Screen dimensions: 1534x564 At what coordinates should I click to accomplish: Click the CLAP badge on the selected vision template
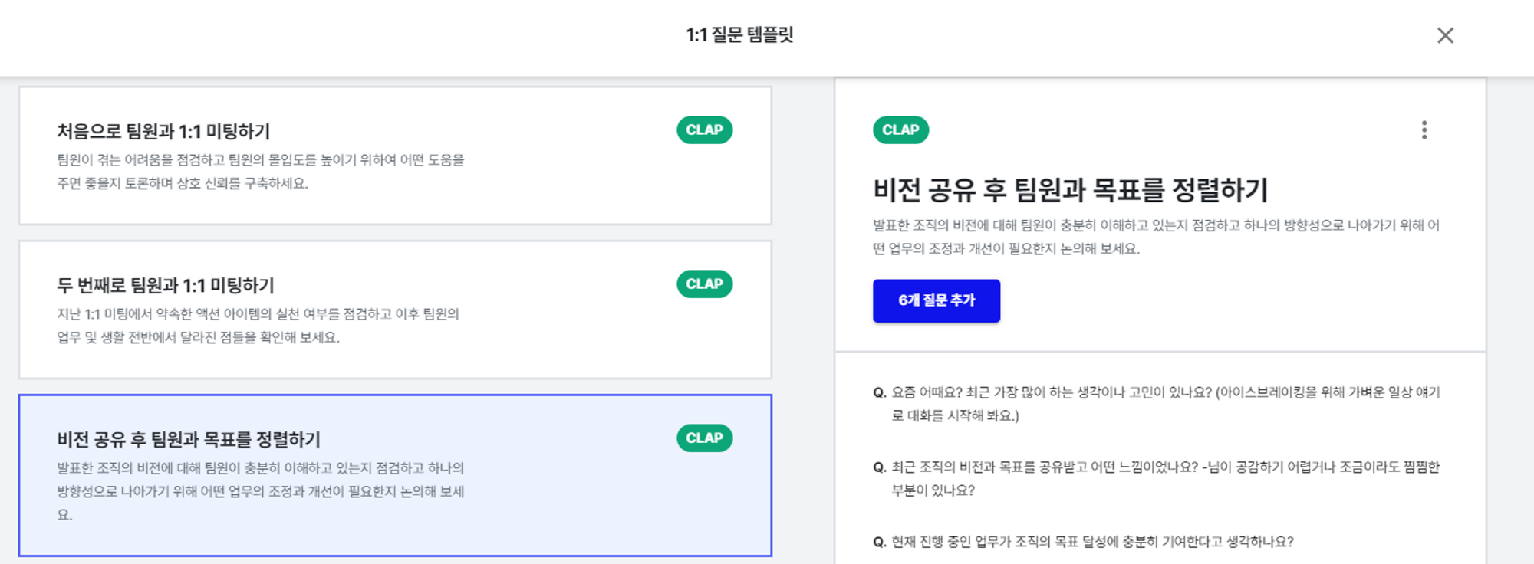click(x=703, y=438)
